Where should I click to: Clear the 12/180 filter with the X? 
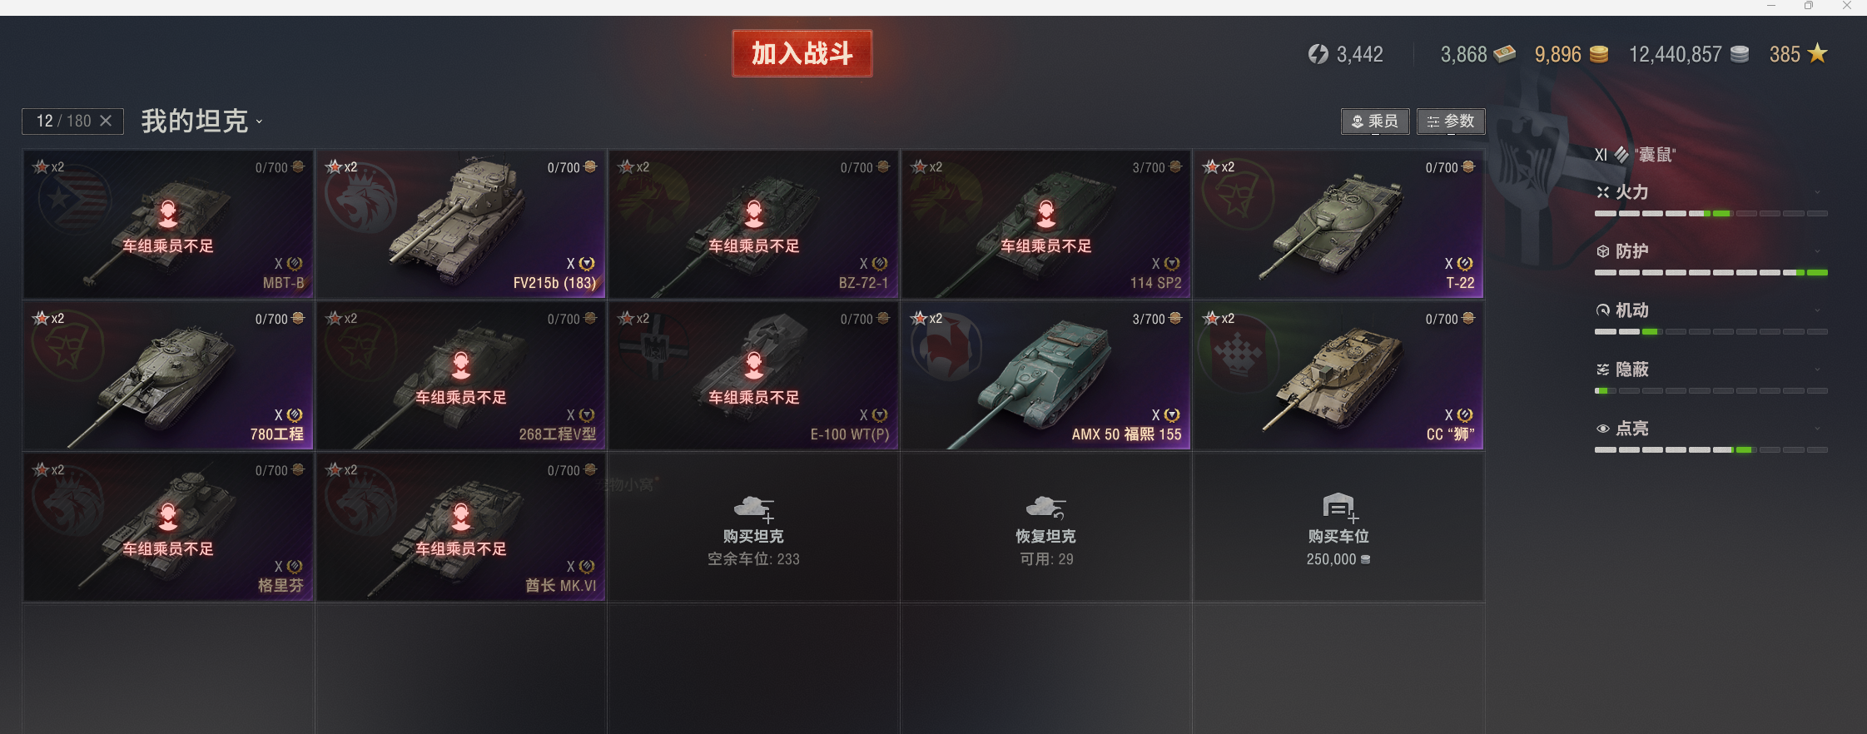click(106, 121)
